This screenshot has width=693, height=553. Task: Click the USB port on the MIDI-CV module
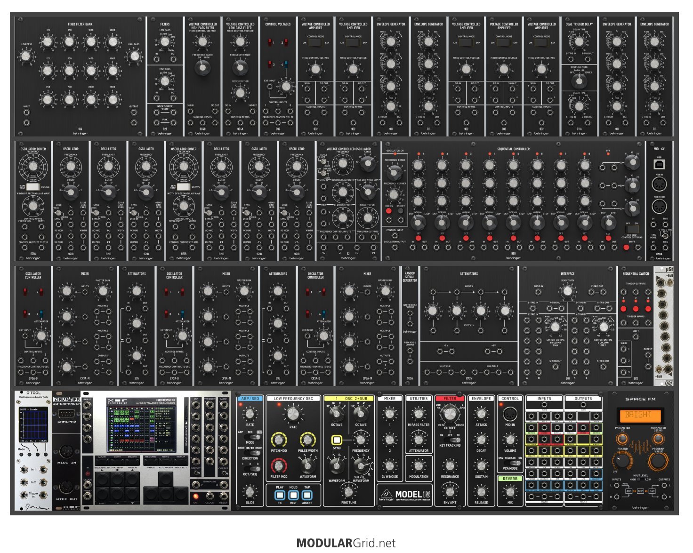coord(659,164)
